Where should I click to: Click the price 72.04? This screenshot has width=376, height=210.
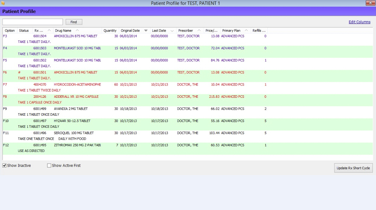pyautogui.click(x=215, y=48)
